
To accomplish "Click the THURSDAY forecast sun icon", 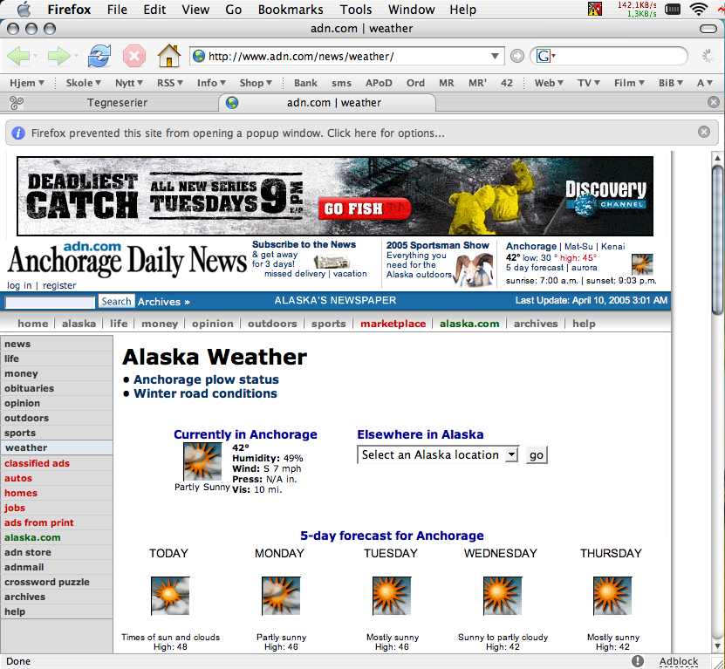I will point(612,596).
